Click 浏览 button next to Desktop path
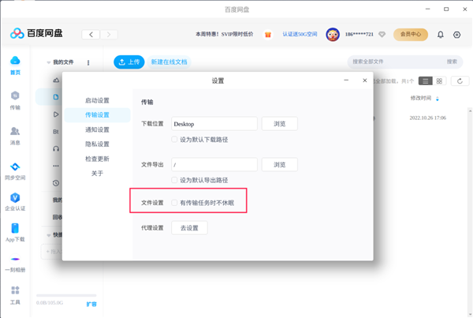 [x=279, y=124]
